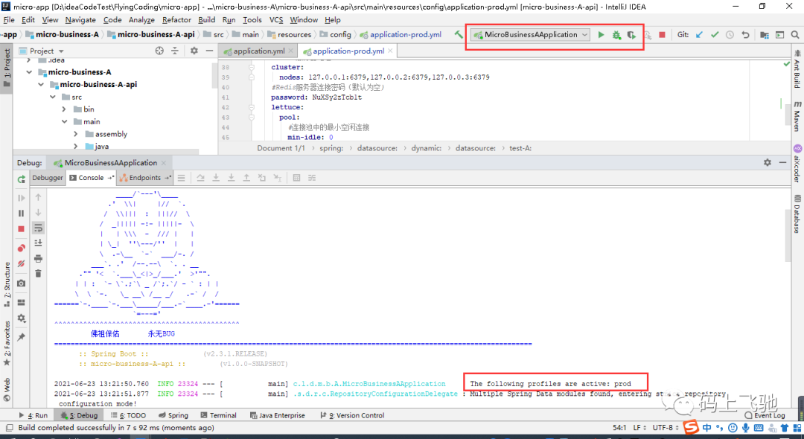The image size is (804, 439).
Task: Toggle soft-wrap in console
Action: [x=39, y=228]
